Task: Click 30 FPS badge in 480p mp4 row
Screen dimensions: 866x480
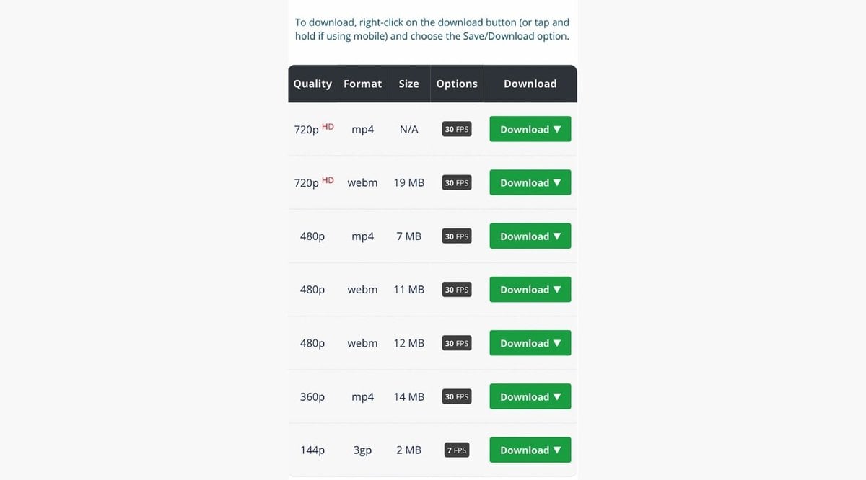Action: coord(457,236)
